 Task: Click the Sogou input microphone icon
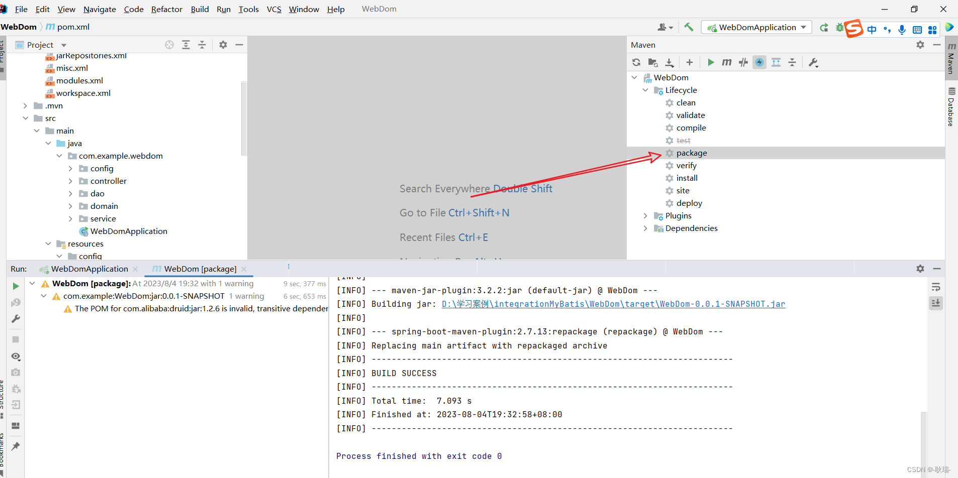(x=902, y=30)
